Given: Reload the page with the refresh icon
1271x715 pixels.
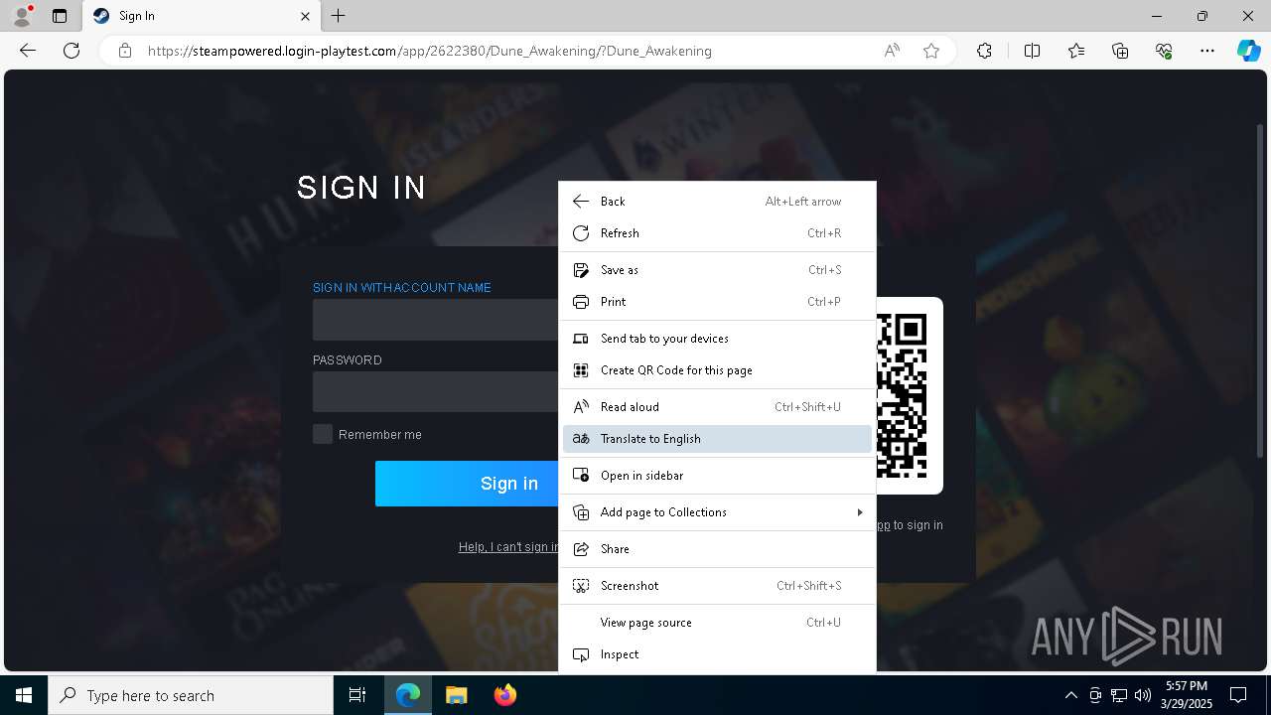Looking at the screenshot, I should 71,51.
